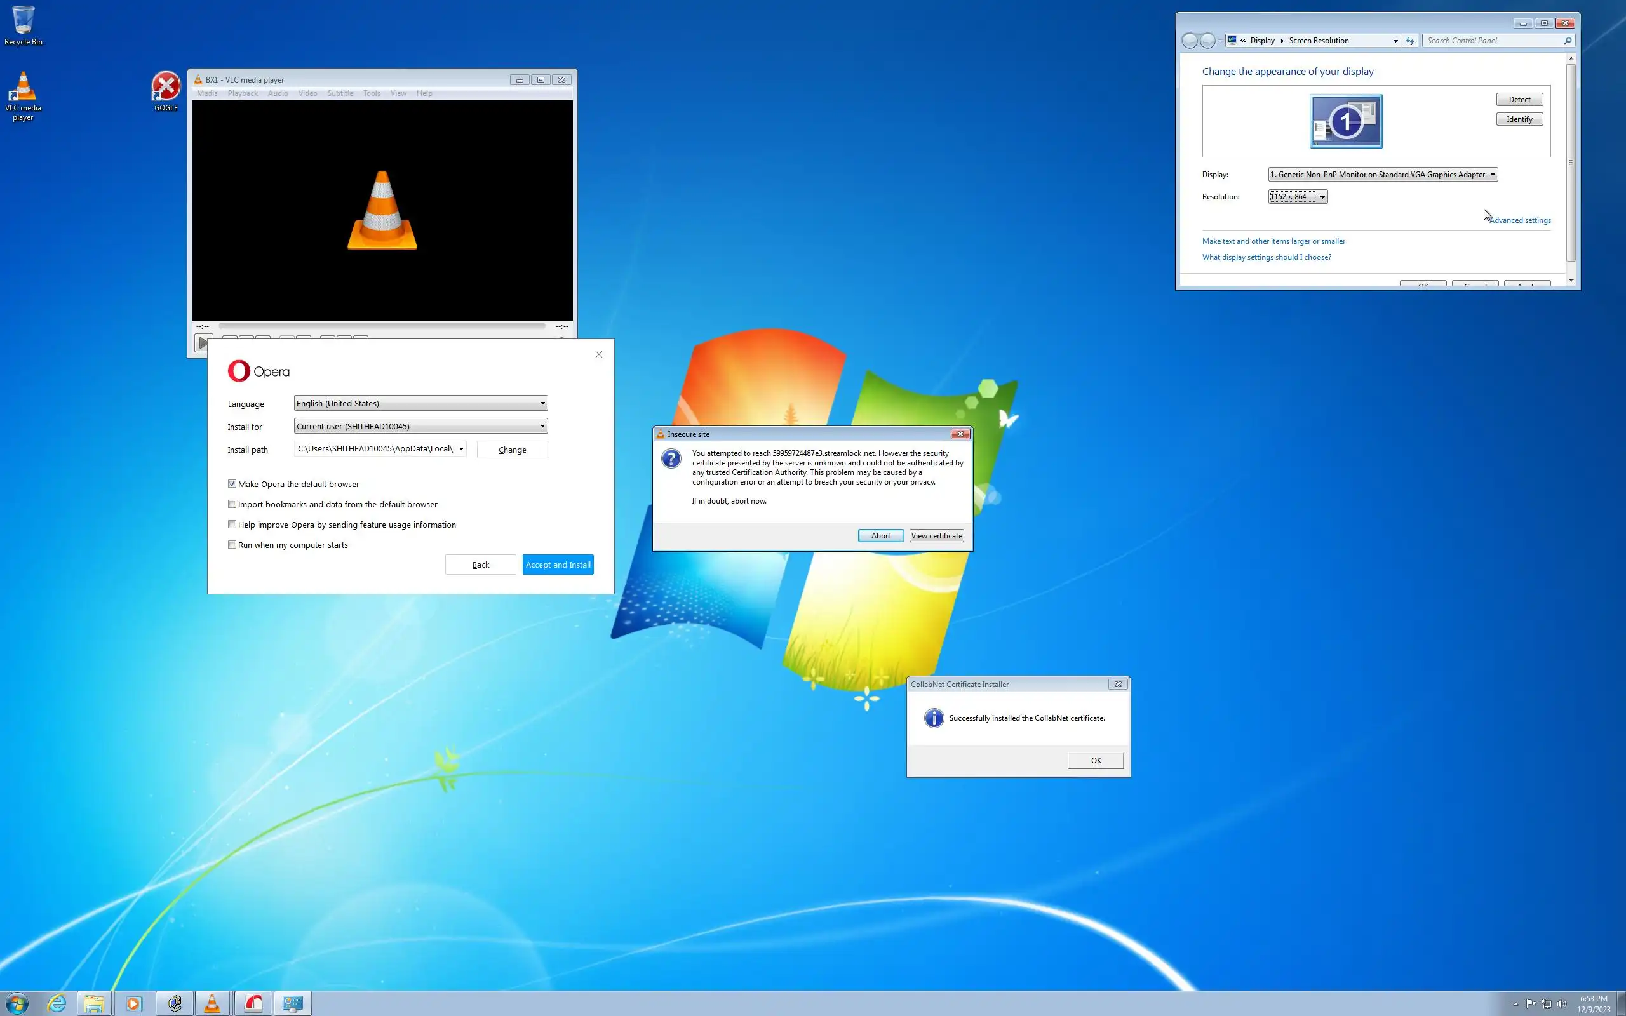This screenshot has width=1626, height=1016.
Task: Open the Resolution dropdown
Action: pyautogui.click(x=1298, y=197)
